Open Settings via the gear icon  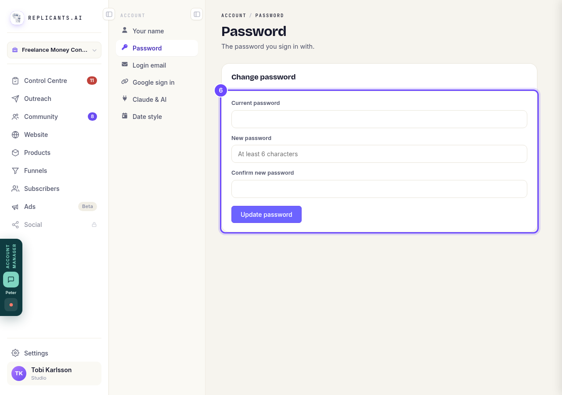tap(15, 353)
